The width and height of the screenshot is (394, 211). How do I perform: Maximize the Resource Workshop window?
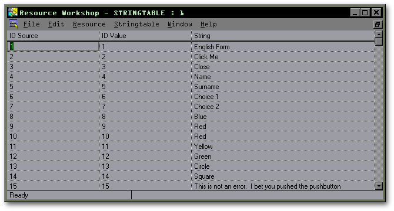pyautogui.click(x=365, y=12)
